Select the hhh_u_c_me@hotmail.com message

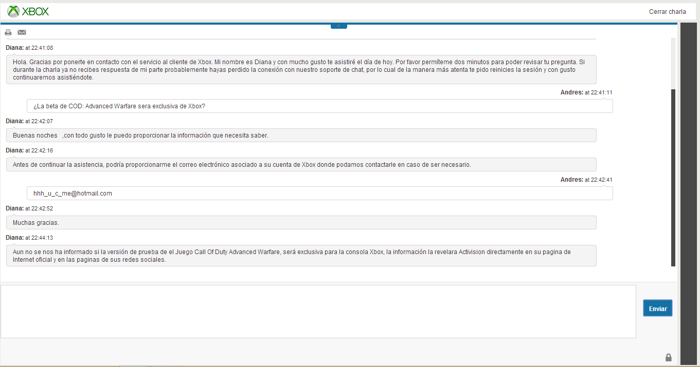coord(319,194)
